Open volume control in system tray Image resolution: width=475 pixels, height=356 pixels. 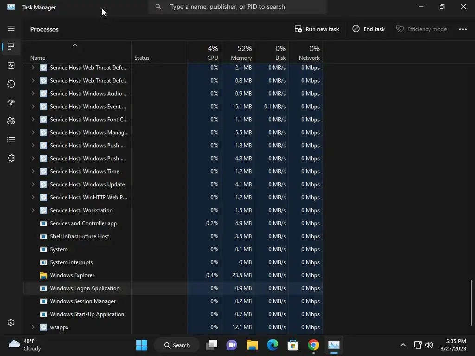429,345
